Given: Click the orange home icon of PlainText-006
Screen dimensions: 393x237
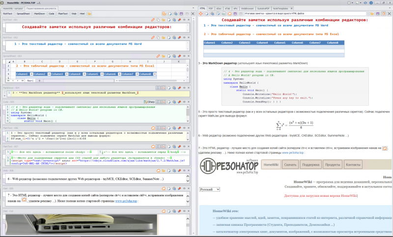Looking at the screenshot, I should tap(153, 128).
